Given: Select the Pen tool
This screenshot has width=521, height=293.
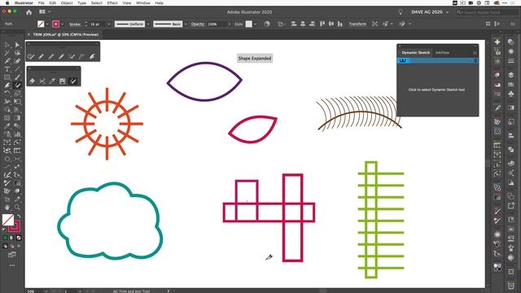Looking at the screenshot, I should (x=7, y=61).
